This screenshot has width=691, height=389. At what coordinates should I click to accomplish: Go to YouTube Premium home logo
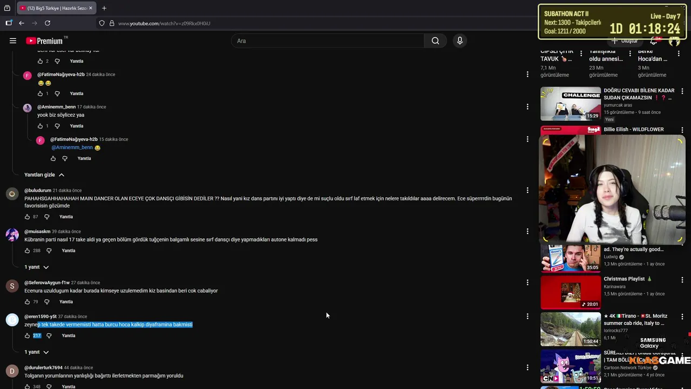tap(44, 41)
